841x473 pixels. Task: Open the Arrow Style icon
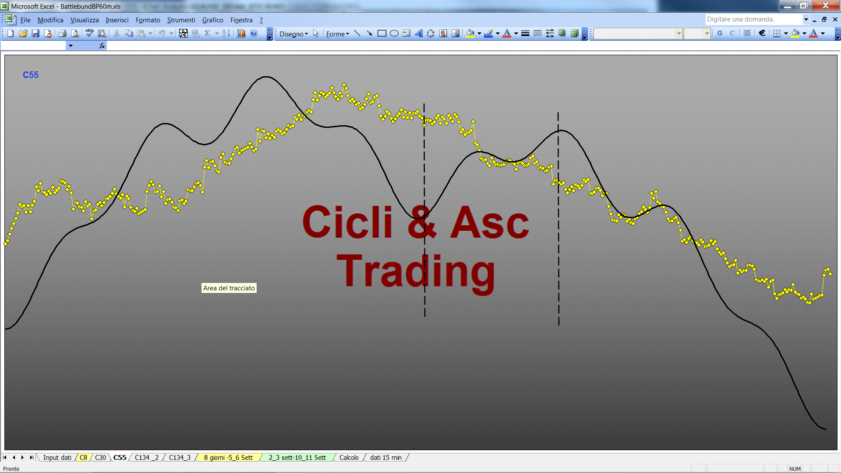tap(550, 33)
